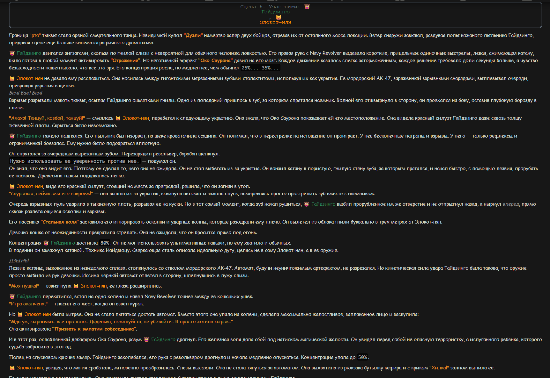Screen dimensions: 550x378
Task: Select the "Дуэли" skill name
Action: 193,35
